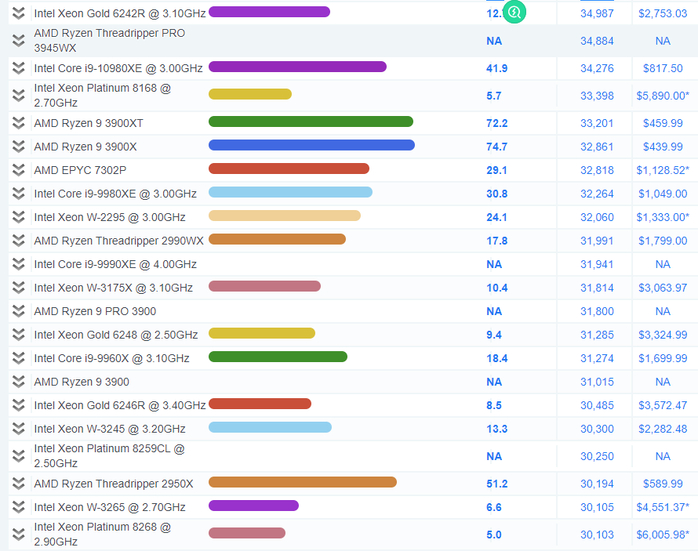
Task: Click the $5,890.00* price
Action: (663, 96)
